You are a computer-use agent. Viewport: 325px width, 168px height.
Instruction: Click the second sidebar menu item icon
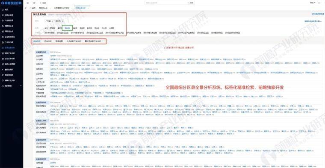tap(3, 15)
